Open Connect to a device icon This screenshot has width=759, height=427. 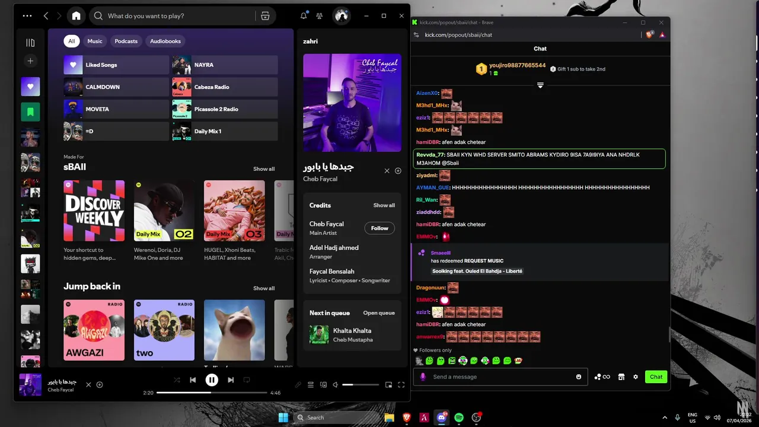coord(323,385)
